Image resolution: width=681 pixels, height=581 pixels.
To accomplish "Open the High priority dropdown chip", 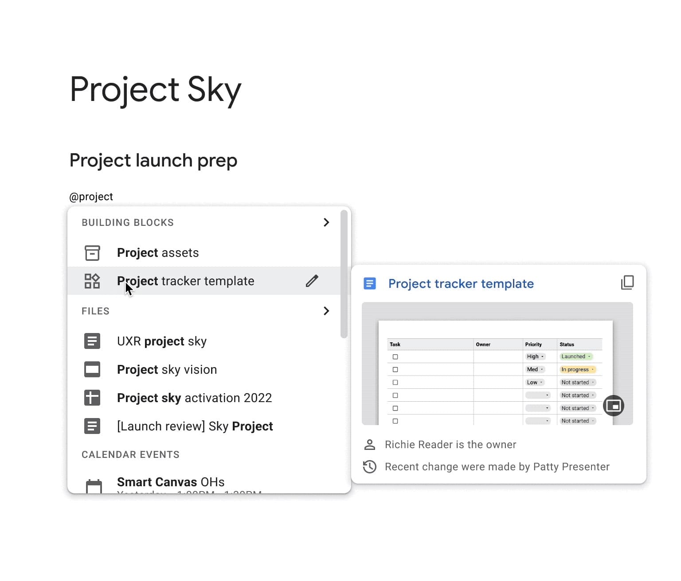I will tap(535, 356).
